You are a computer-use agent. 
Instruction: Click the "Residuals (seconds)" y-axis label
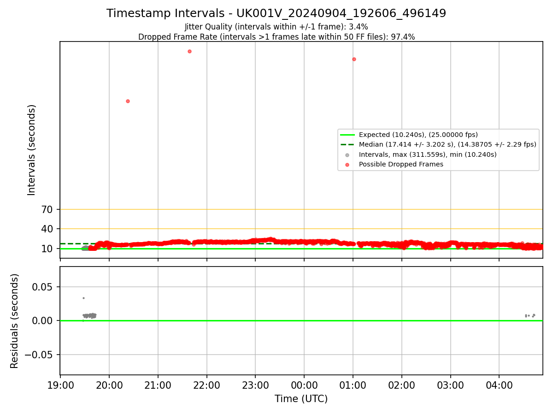pos(15,321)
